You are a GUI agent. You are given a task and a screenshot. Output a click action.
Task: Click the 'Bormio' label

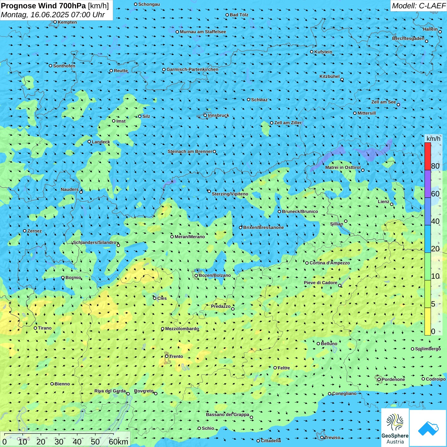[73, 277]
